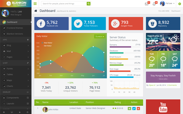183x114 pixels.
Task: Expand the Layouts plus toggle
Action: click(28, 104)
